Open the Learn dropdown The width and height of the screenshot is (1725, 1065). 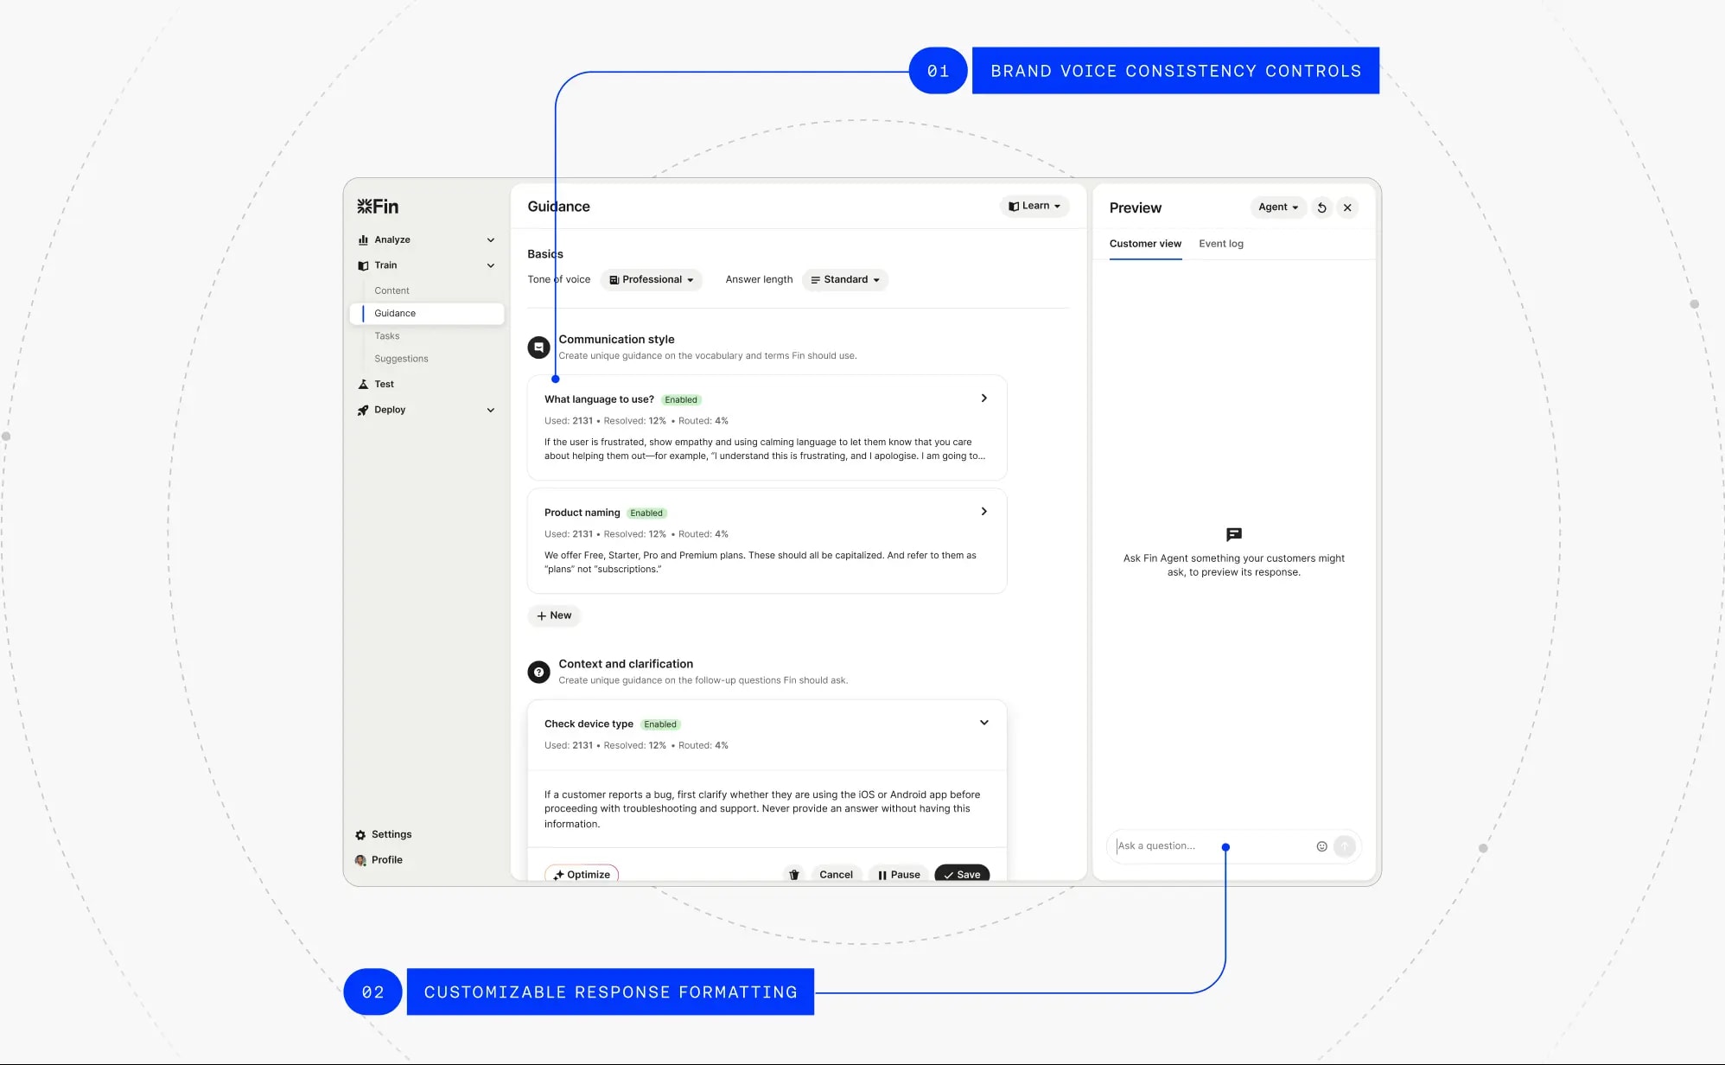click(1034, 206)
